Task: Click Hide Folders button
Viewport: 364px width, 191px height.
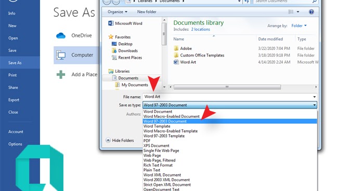Action: (x=120, y=140)
